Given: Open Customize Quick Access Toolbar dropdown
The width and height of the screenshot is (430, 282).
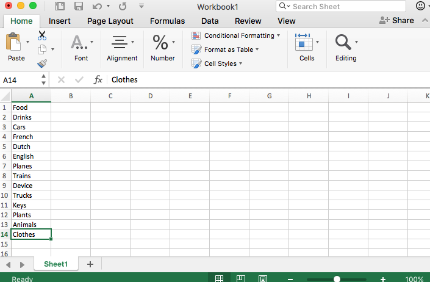Looking at the screenshot, I should 142,5.
